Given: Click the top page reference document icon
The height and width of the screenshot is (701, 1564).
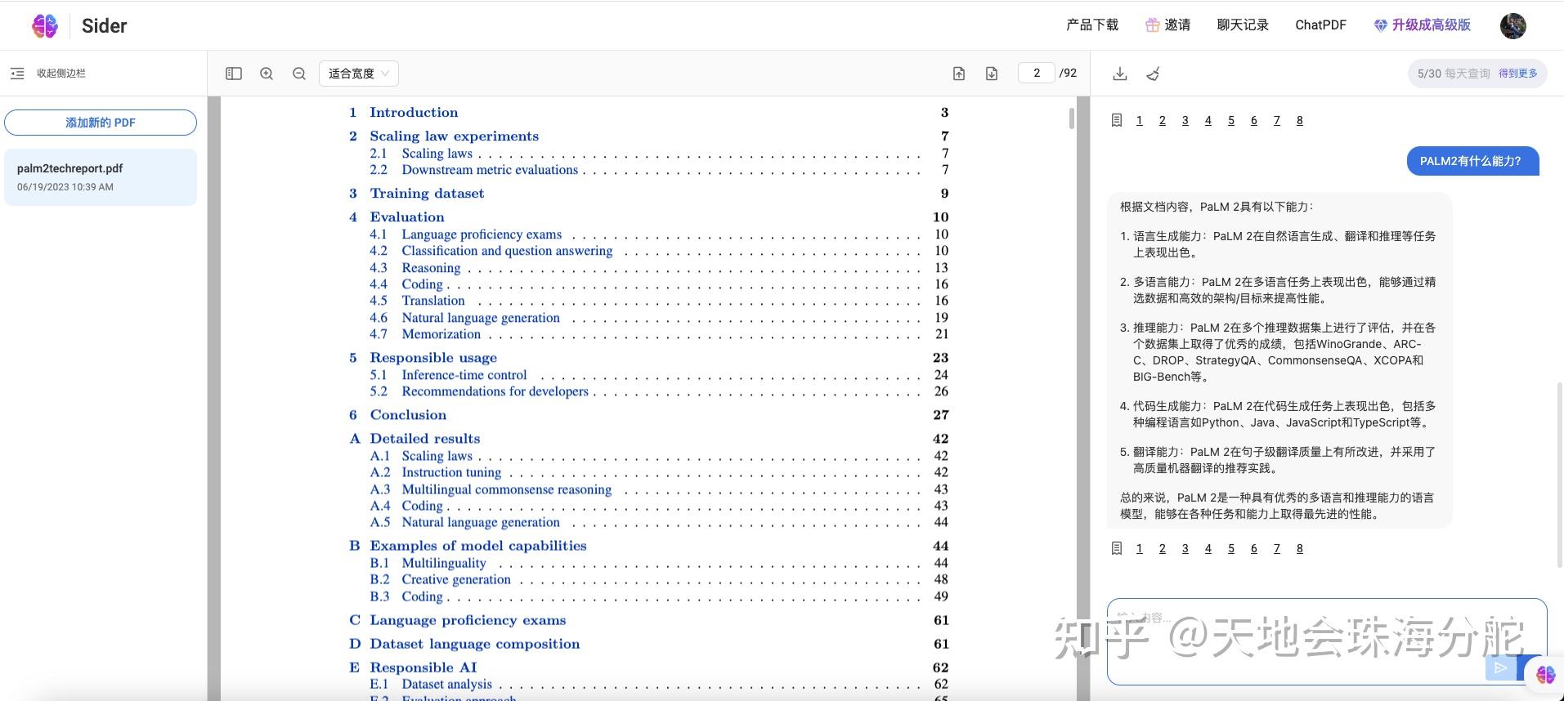Looking at the screenshot, I should [1117, 121].
